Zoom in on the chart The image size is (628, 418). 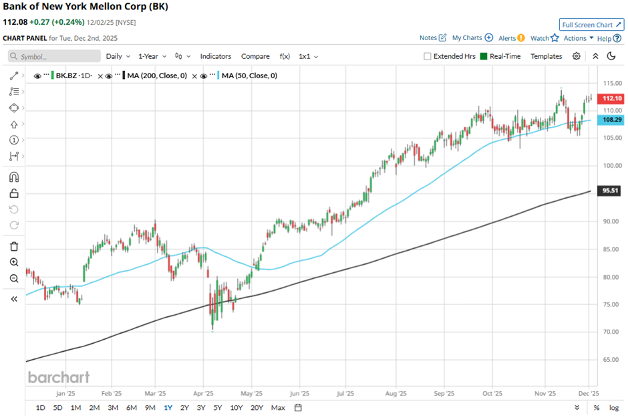point(14,263)
